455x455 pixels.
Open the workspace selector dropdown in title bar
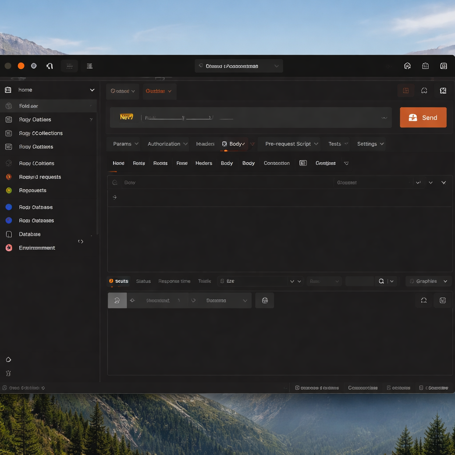click(239, 66)
